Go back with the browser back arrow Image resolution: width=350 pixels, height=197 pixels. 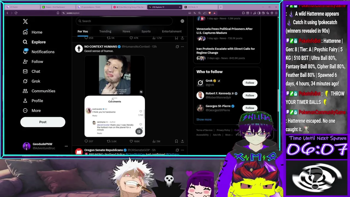tap(7, 13)
